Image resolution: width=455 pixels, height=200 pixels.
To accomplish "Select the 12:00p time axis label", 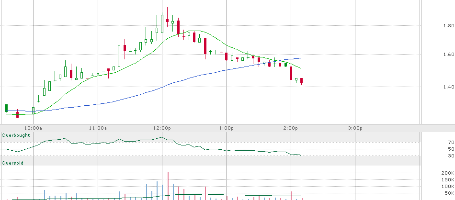I will 162,128.
